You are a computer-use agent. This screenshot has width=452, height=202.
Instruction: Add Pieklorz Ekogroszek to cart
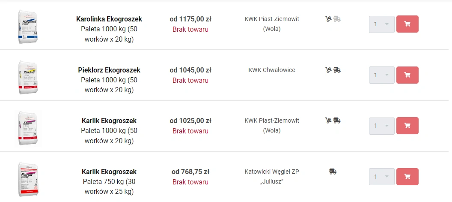point(407,75)
